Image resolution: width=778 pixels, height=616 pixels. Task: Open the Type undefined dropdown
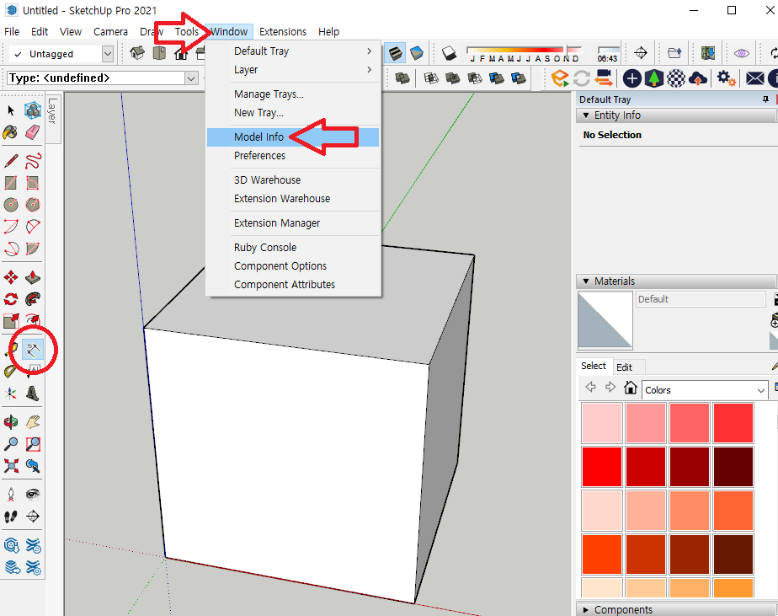pyautogui.click(x=191, y=78)
